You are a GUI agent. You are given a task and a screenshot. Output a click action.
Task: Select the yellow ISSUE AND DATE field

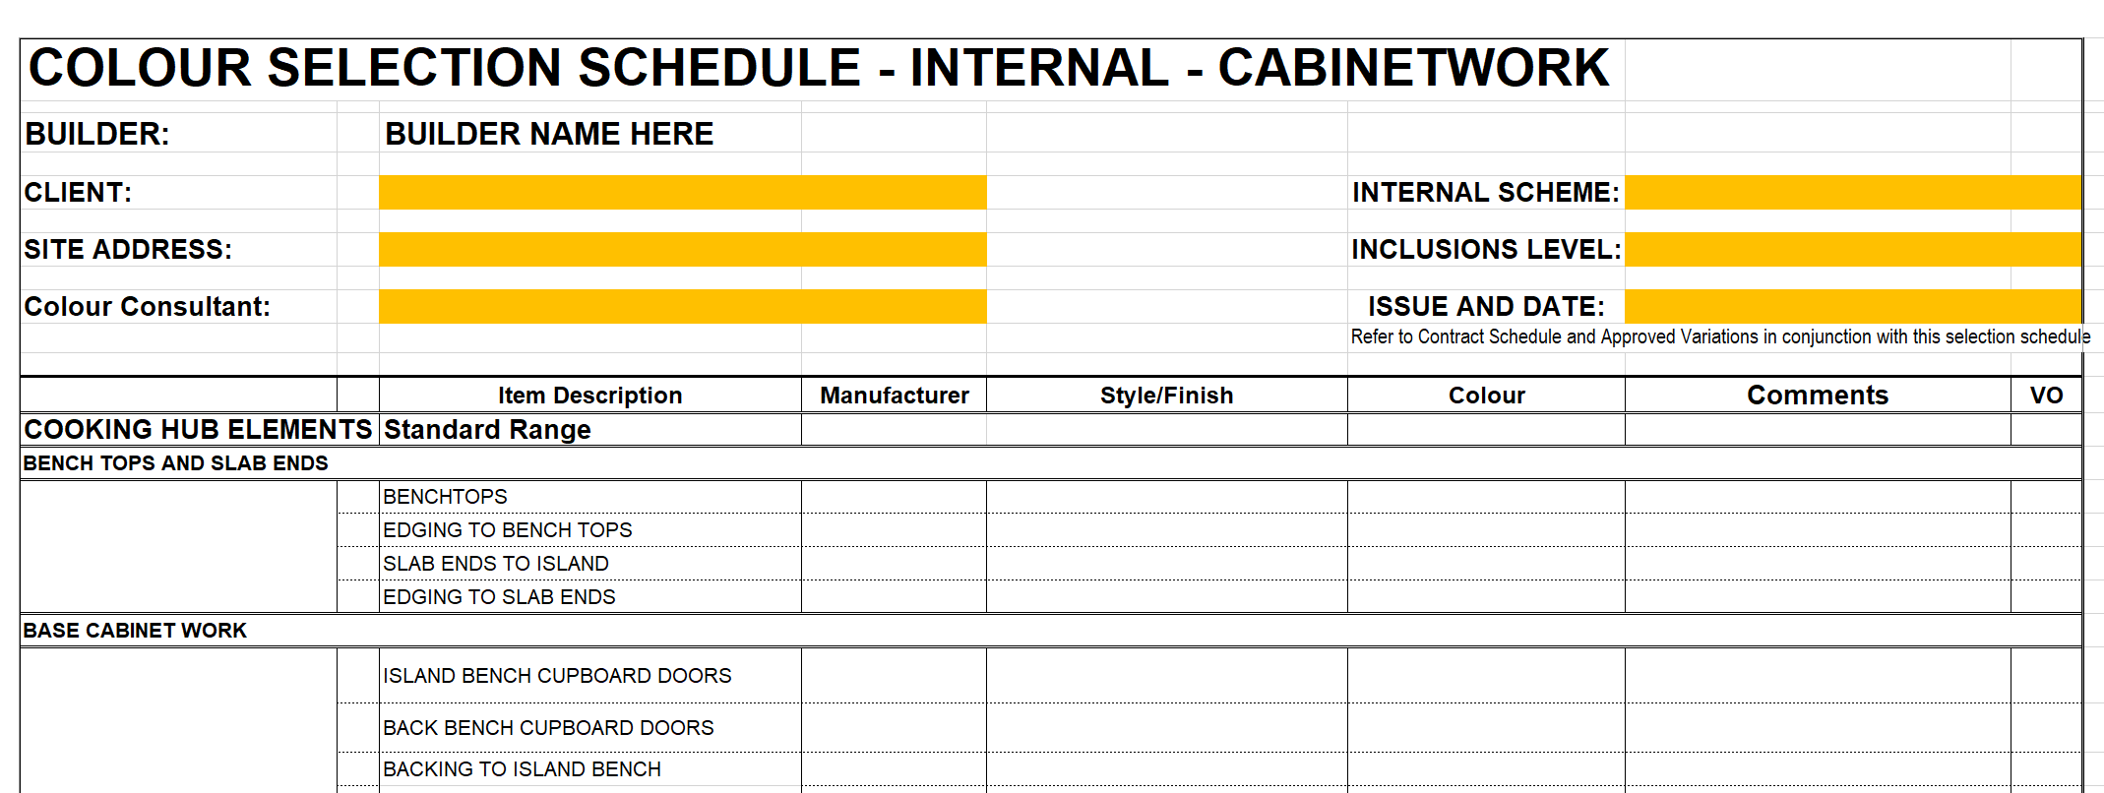coord(1852,307)
